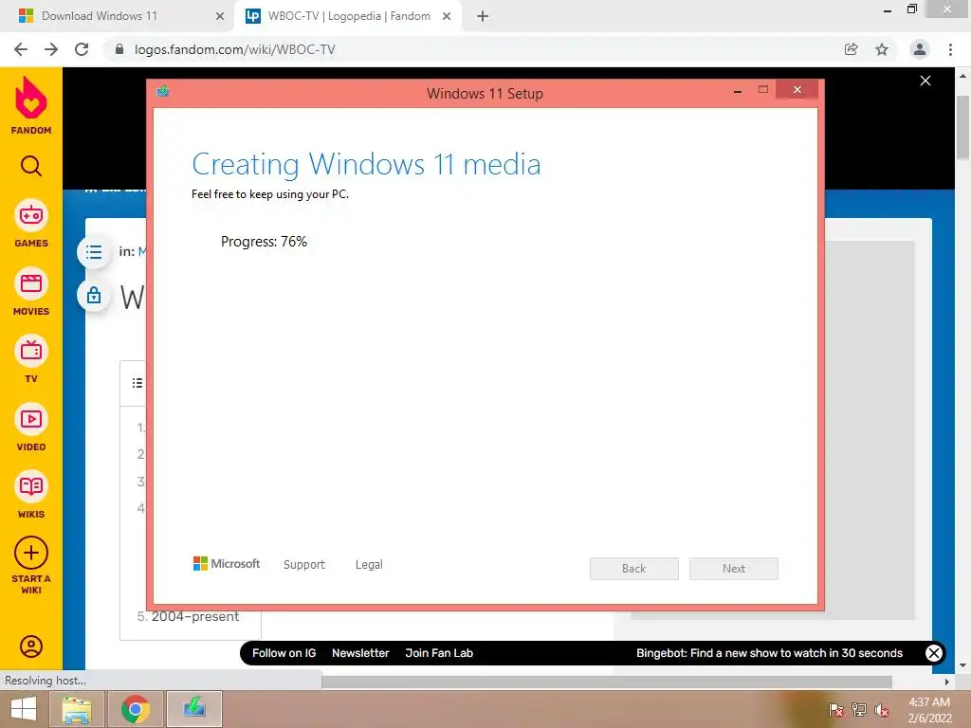Click the Newsletter link
This screenshot has width=971, height=728.
[x=360, y=653]
